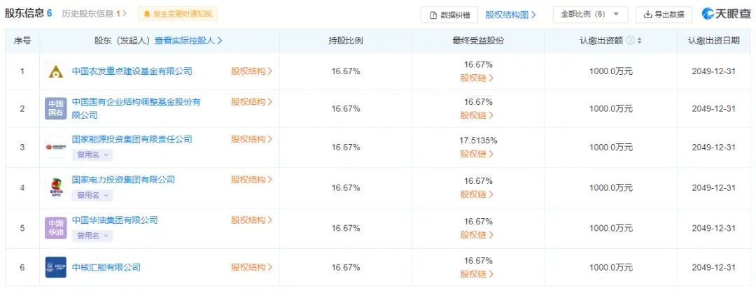Click the 数据纠错 button
This screenshot has height=293, width=756.
click(449, 15)
